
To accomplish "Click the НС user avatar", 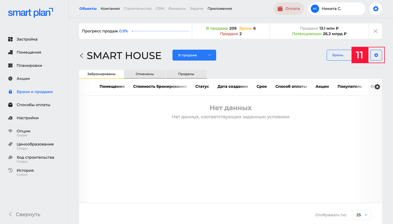I will click(x=315, y=9).
